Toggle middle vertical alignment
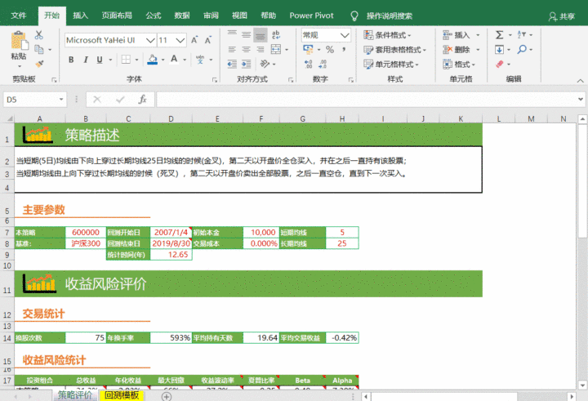 (246, 35)
